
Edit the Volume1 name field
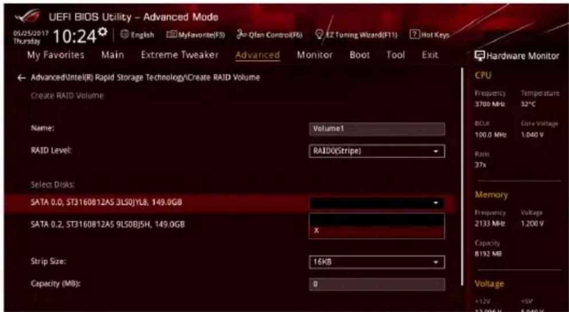click(377, 129)
